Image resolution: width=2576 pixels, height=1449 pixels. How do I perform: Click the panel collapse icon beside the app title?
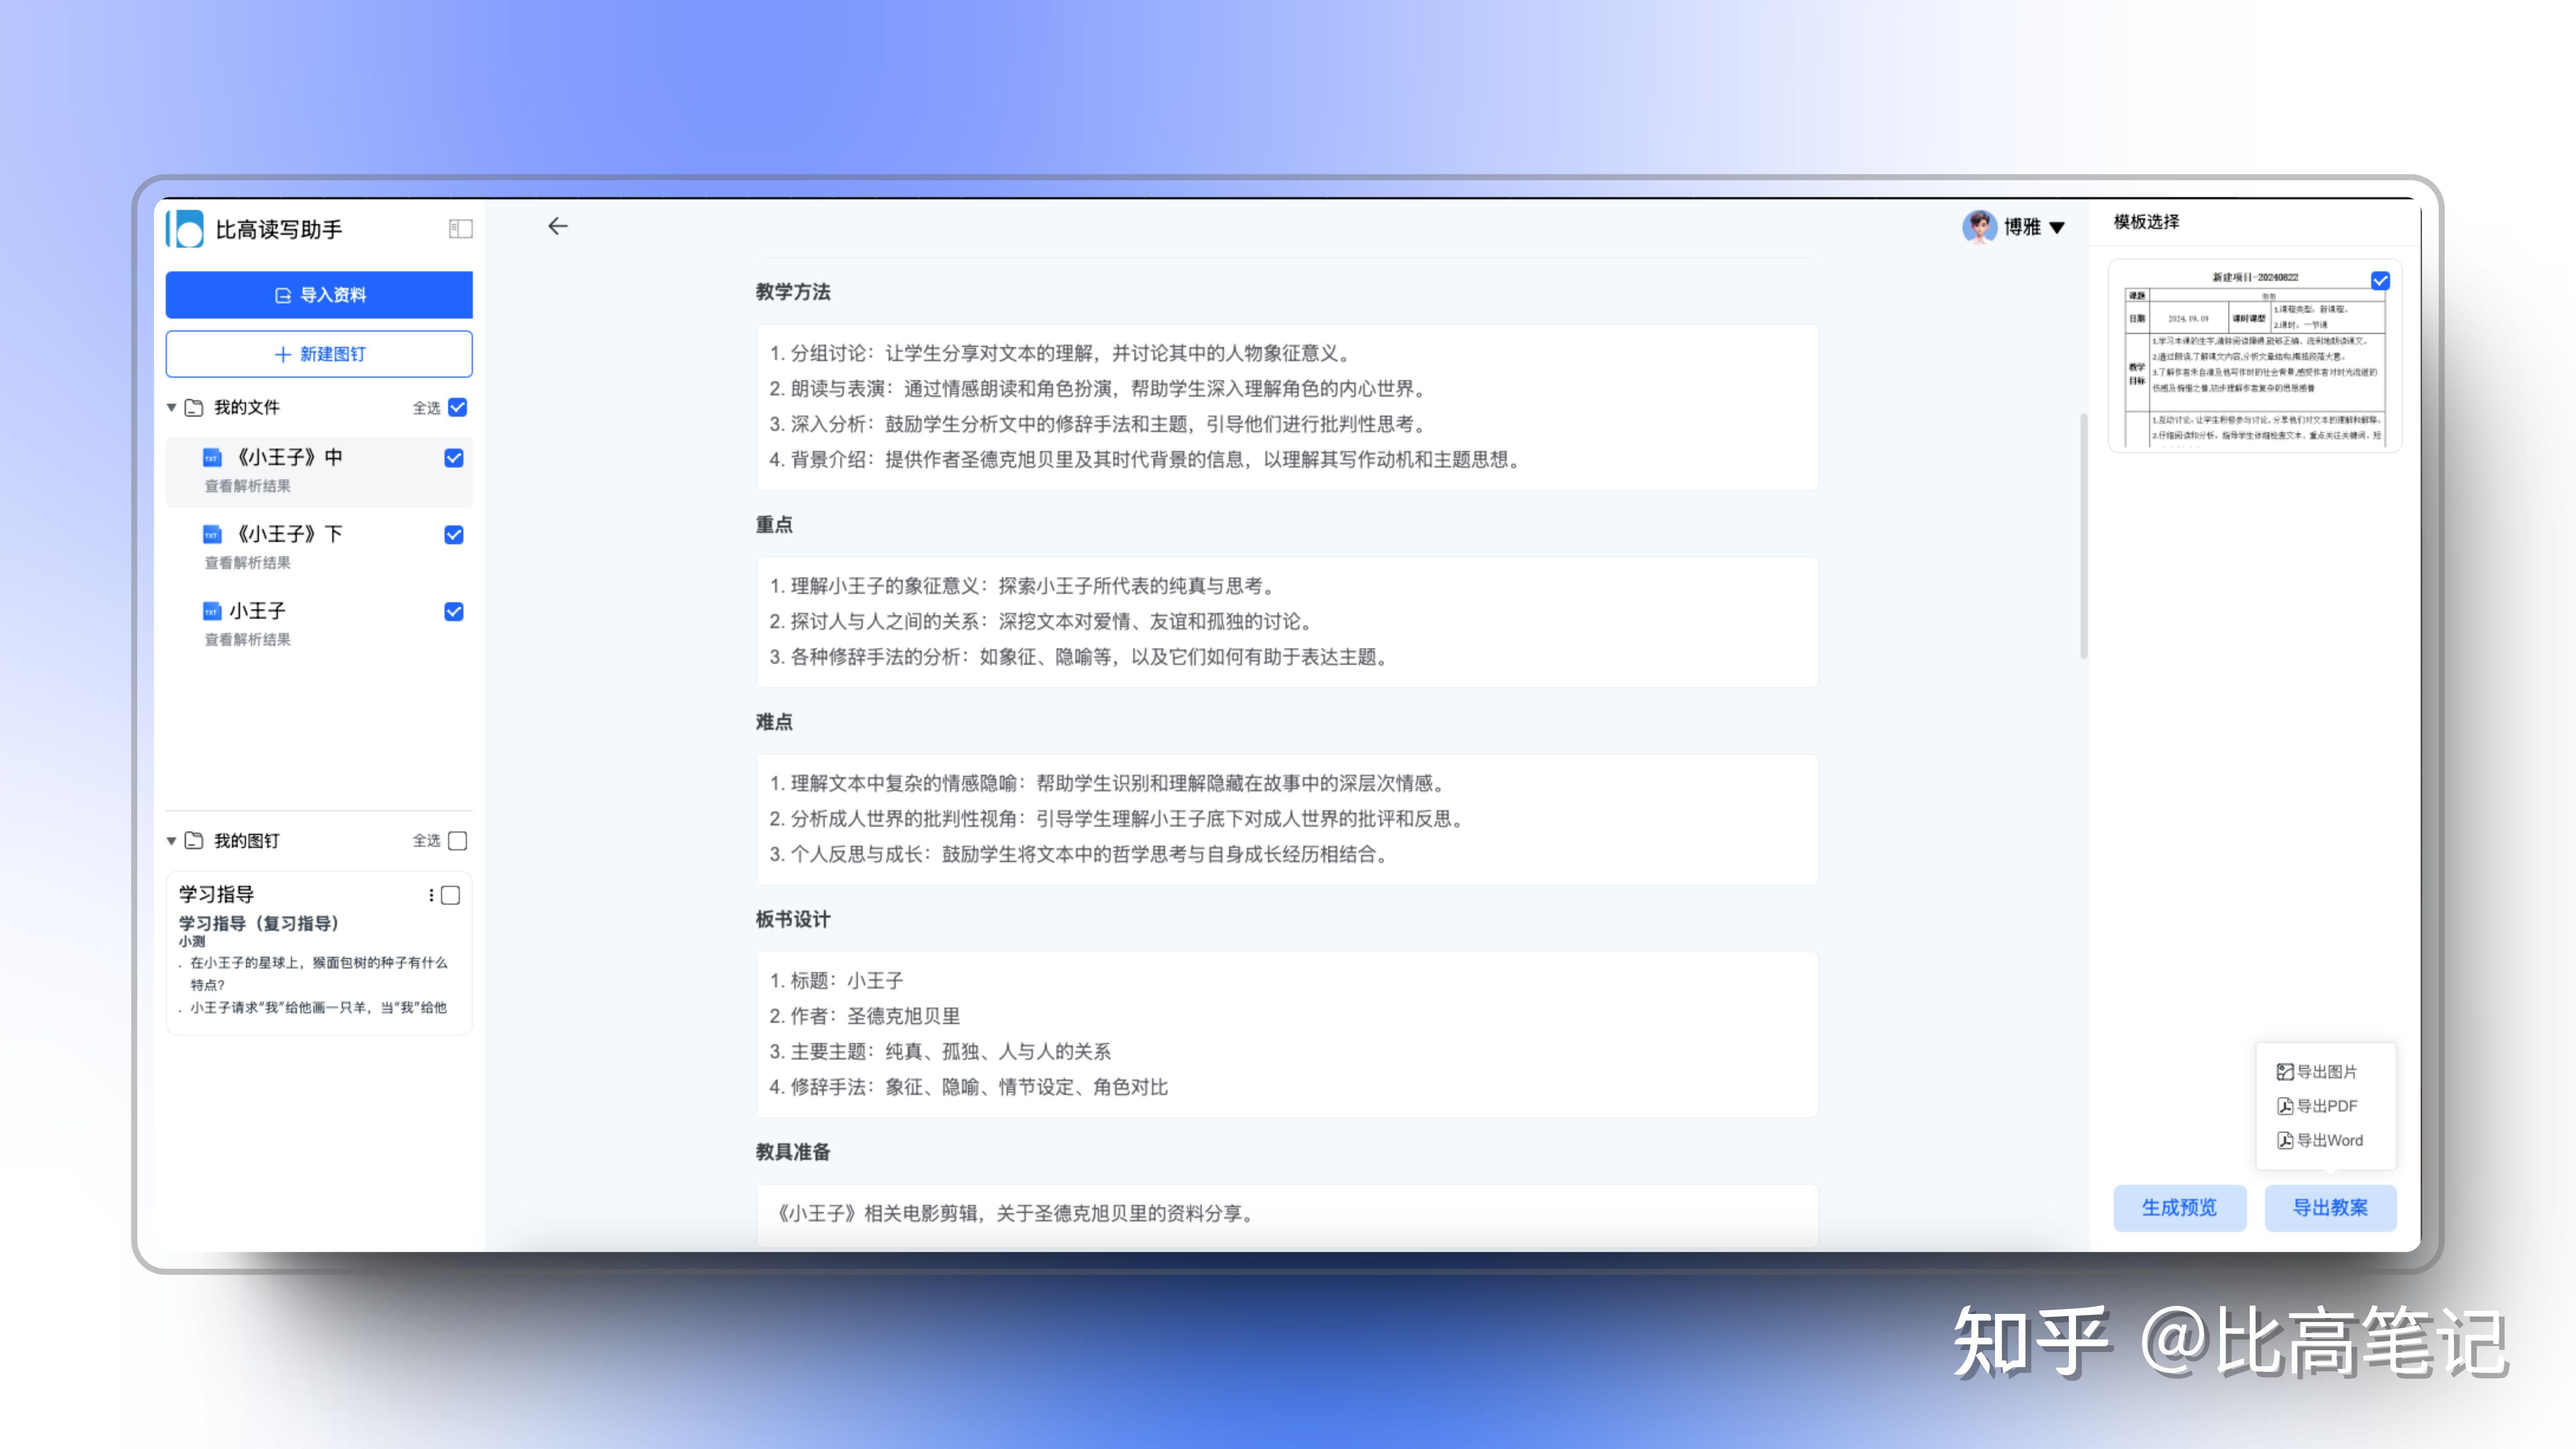[x=460, y=228]
